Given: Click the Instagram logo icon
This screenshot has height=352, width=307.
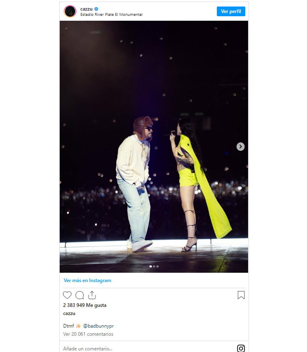Looking at the screenshot, I should coord(241,348).
